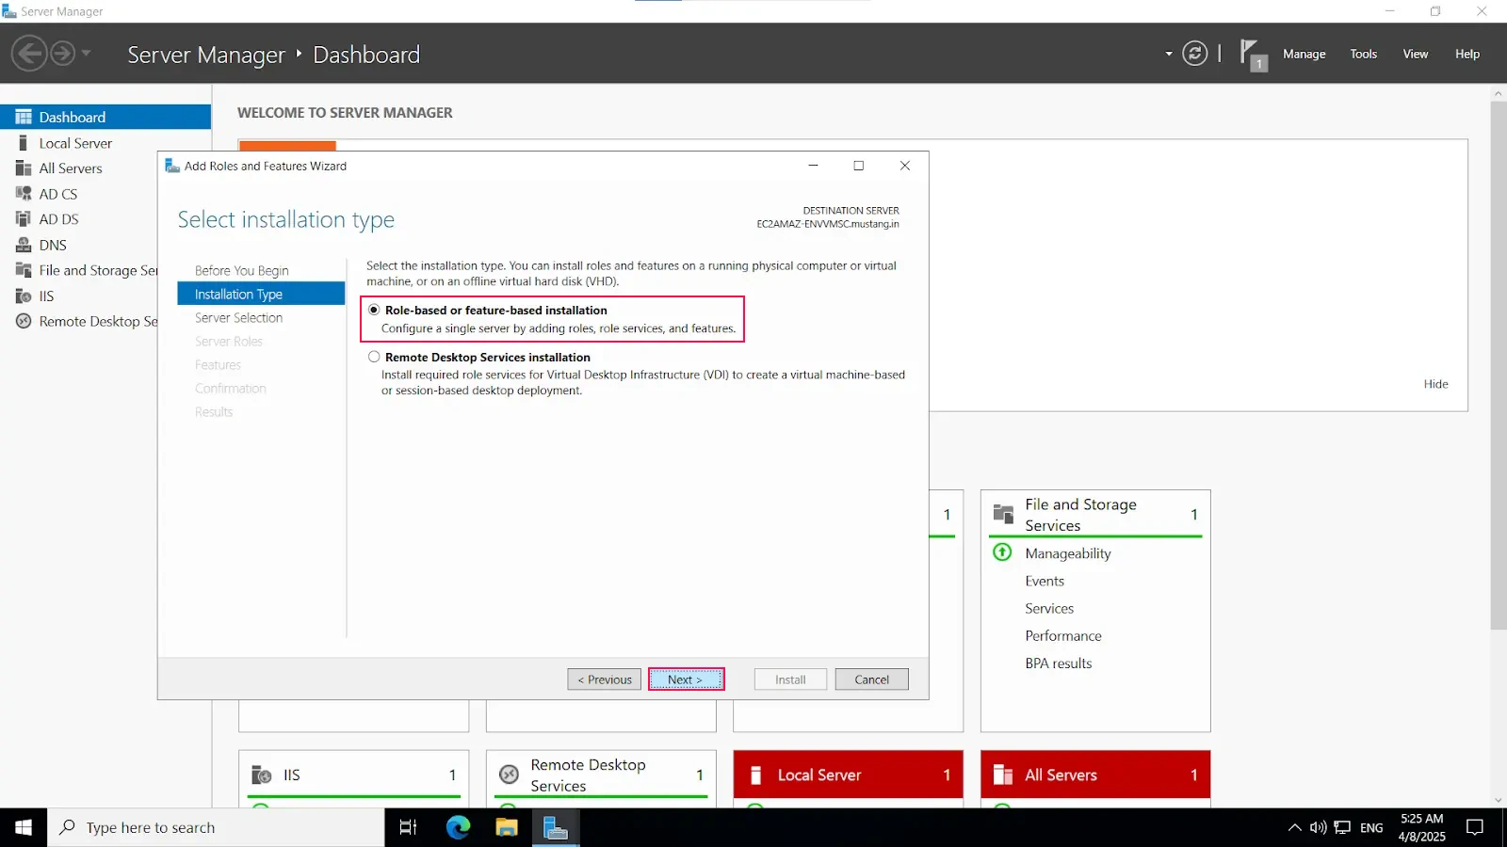Open the Dashboard from the sidebar
1507x847 pixels.
(71, 117)
